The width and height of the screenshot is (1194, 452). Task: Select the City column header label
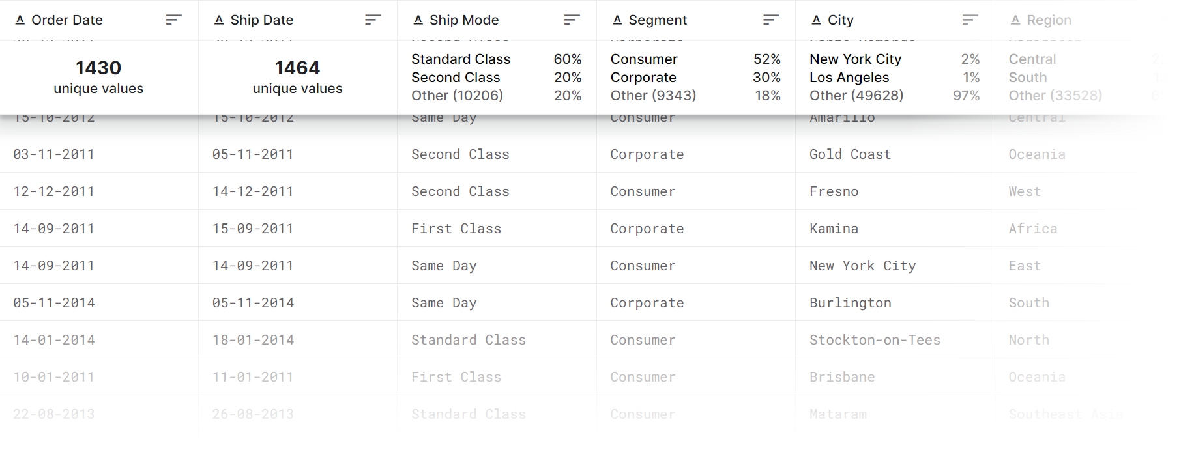[840, 20]
